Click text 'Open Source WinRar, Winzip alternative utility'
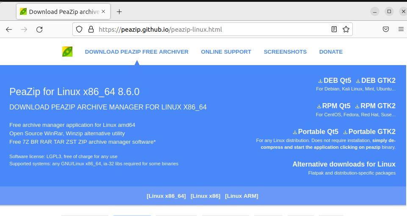 [x=67, y=134]
